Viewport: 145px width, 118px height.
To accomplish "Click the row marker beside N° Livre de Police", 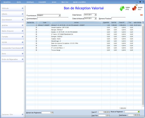I will [36, 48].
